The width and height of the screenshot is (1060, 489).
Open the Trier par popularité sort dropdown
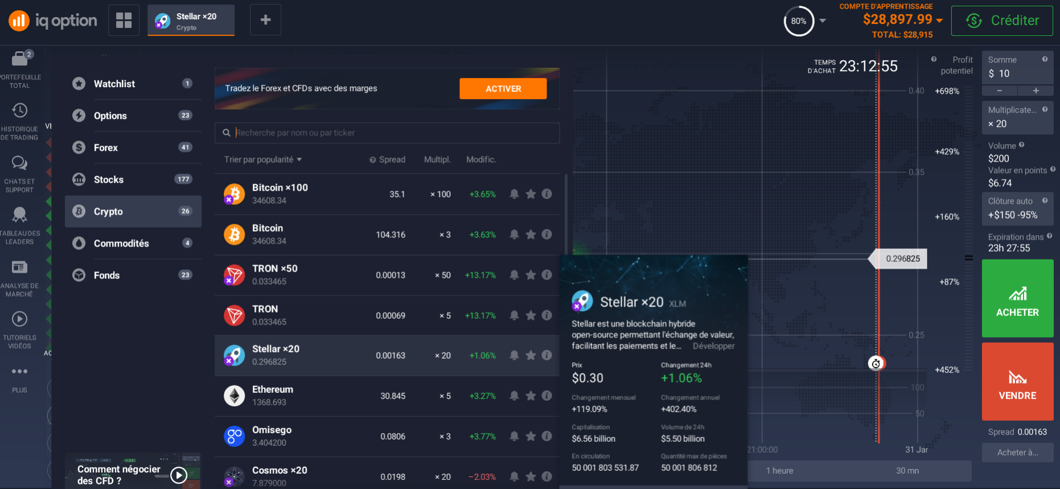[263, 159]
